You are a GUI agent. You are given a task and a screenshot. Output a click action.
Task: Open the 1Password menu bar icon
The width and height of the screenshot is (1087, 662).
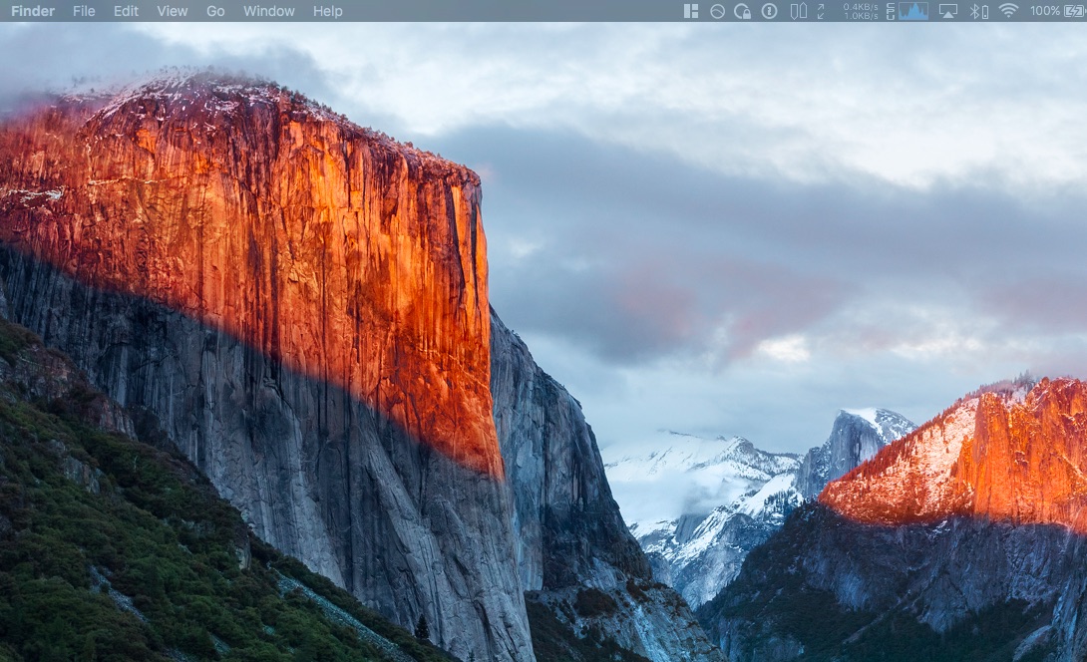770,11
